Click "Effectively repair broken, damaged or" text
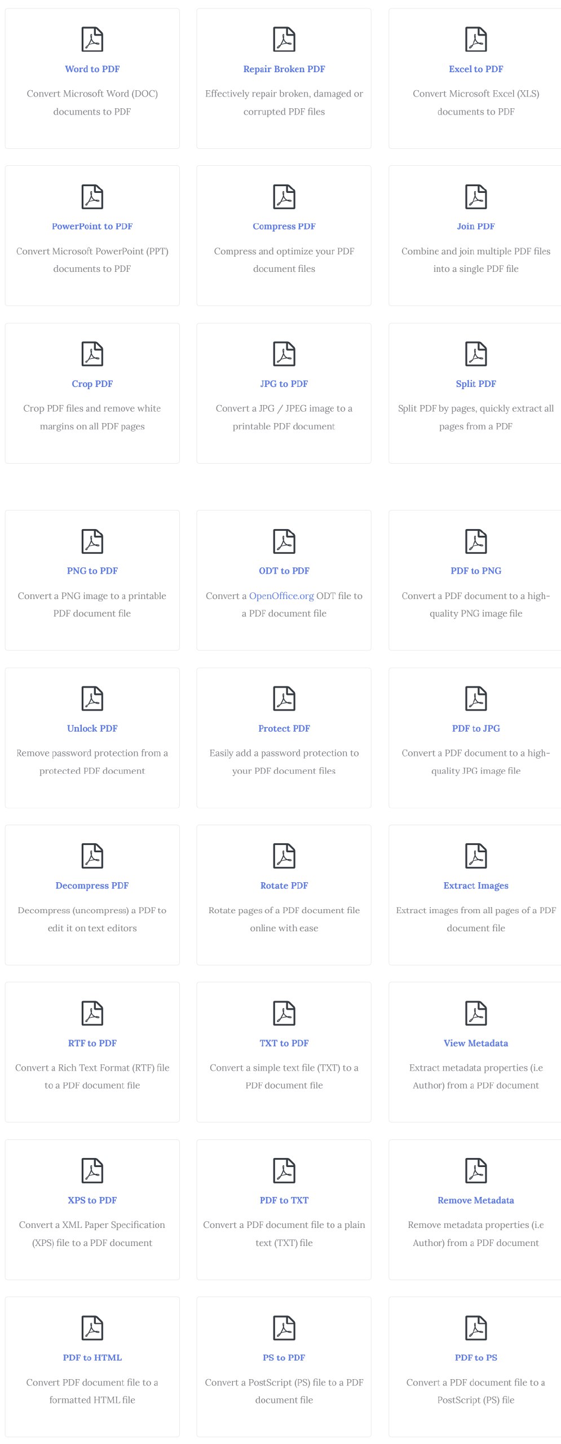Image resolution: width=561 pixels, height=1444 pixels. [284, 94]
